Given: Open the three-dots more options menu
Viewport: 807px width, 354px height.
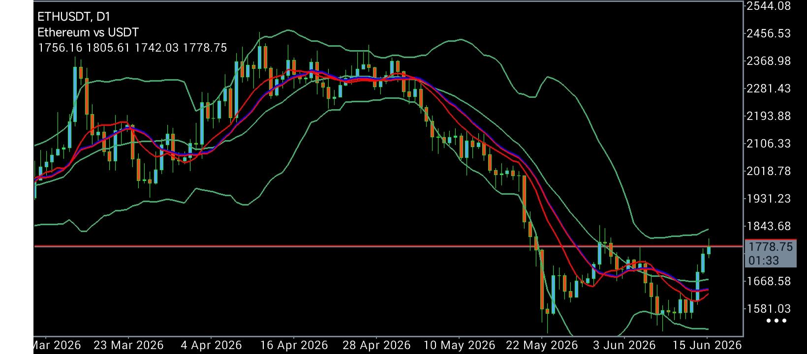Looking at the screenshot, I should 776,321.
